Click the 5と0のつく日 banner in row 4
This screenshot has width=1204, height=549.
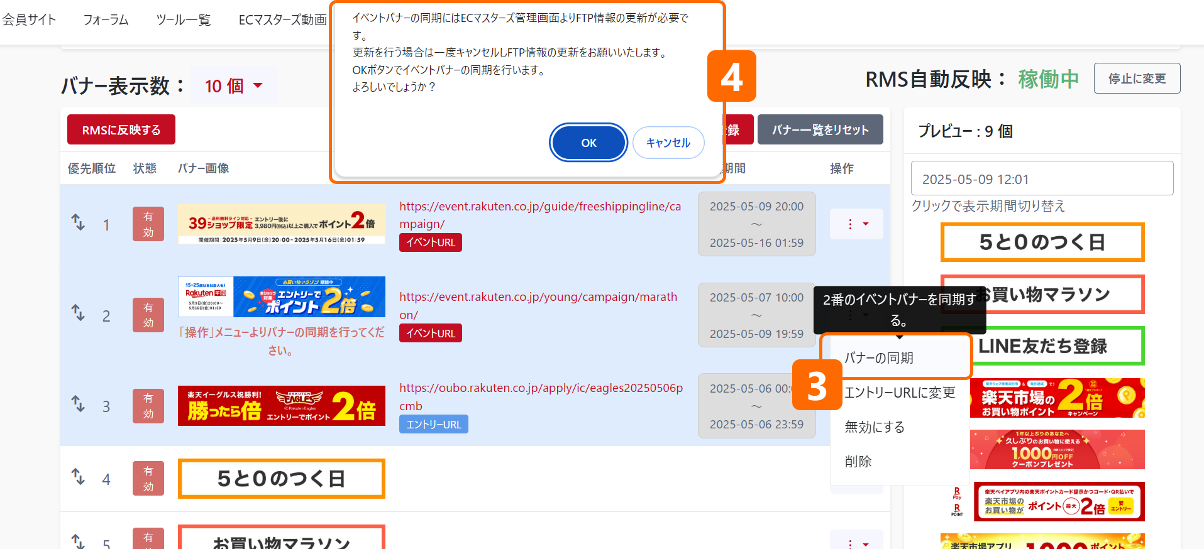[x=282, y=479]
